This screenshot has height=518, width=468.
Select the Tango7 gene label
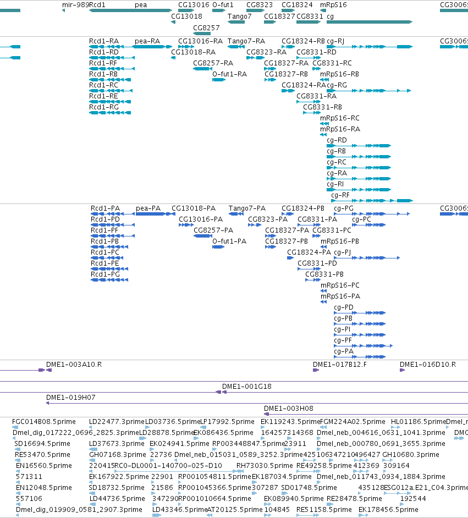(239, 16)
